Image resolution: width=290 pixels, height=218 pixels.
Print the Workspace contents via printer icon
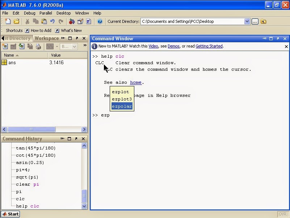(x=38, y=46)
